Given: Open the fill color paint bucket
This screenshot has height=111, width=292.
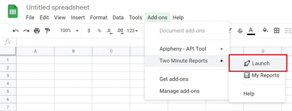Looking at the screenshot, I should pyautogui.click(x=265, y=30).
